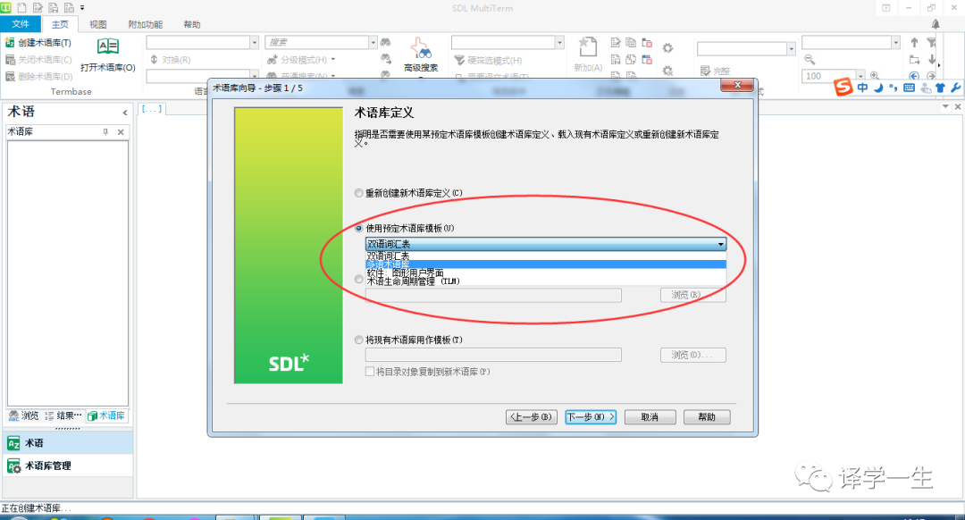Select 使用预定术语库模板 radio option

[359, 229]
